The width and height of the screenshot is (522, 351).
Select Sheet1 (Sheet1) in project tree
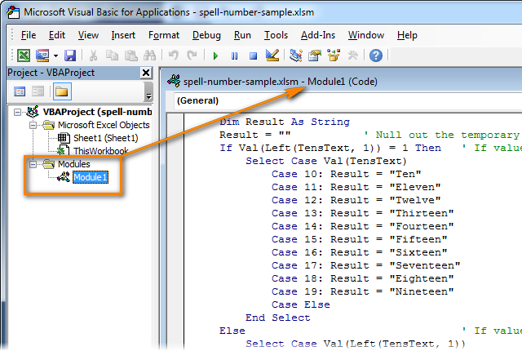coord(103,138)
